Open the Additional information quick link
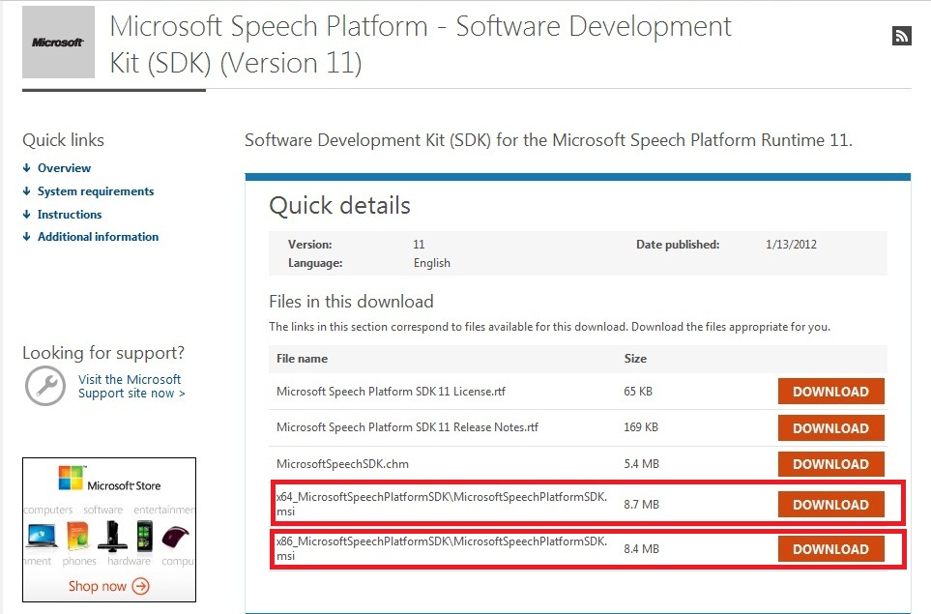The width and height of the screenshot is (931, 614). (98, 237)
